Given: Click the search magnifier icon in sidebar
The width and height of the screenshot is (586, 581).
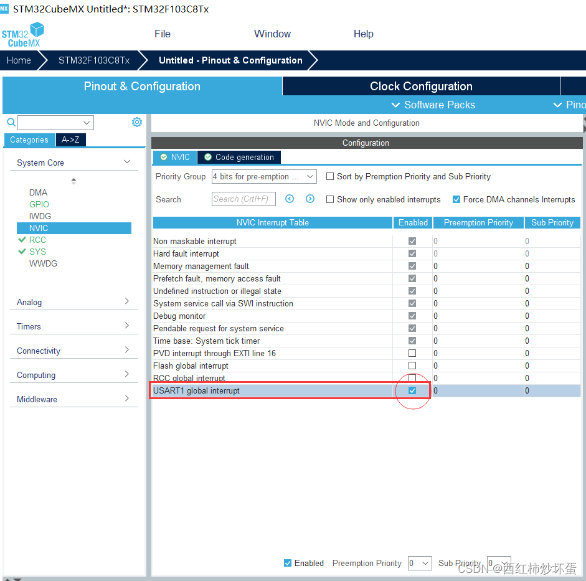Looking at the screenshot, I should click(x=11, y=122).
